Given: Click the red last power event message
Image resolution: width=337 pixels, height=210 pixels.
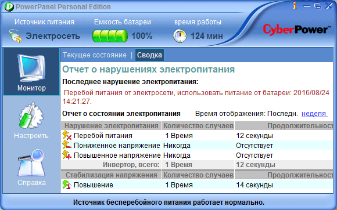Looking at the screenshot, I should 196,97.
